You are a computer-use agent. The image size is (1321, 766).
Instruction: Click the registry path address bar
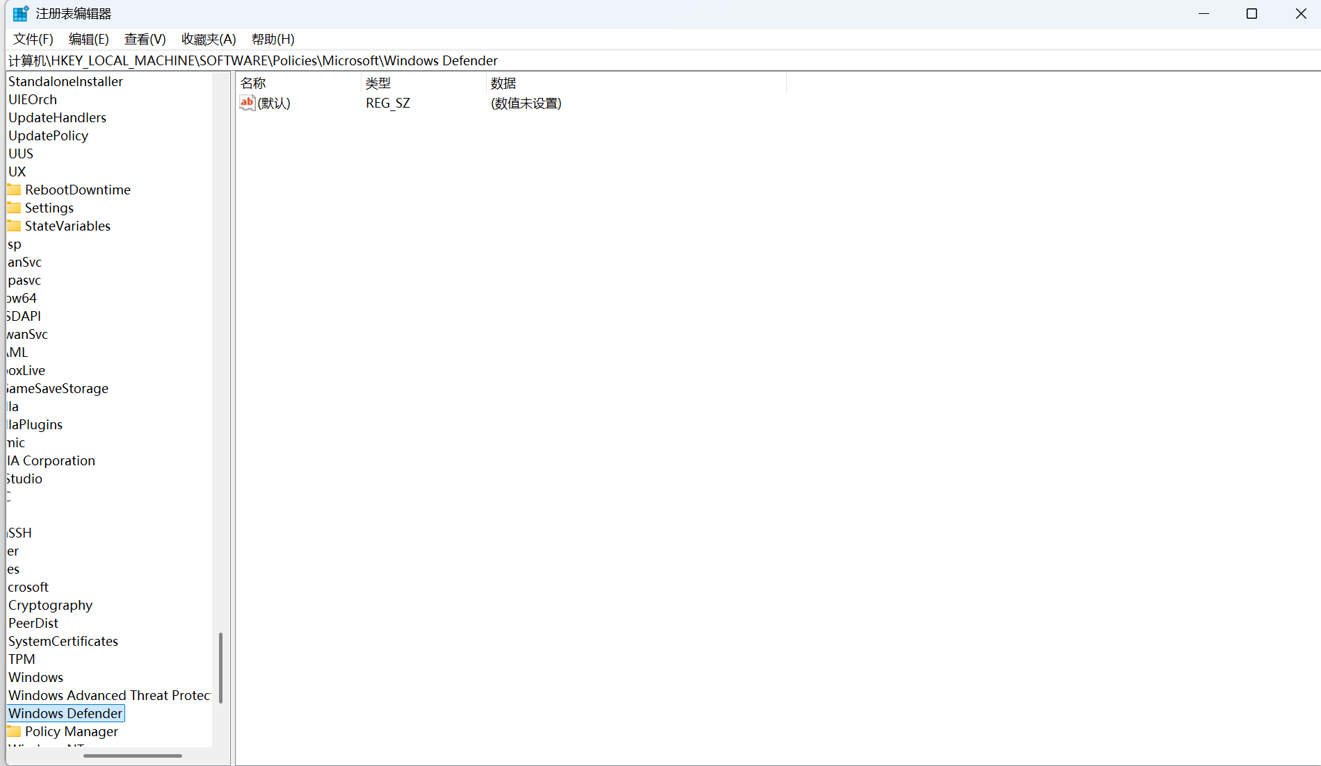click(663, 60)
